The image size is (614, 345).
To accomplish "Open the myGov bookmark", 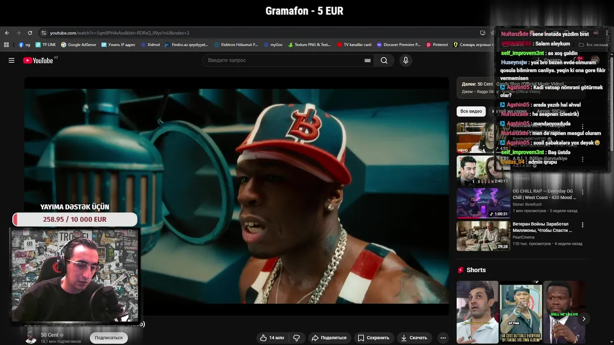I will pyautogui.click(x=273, y=45).
